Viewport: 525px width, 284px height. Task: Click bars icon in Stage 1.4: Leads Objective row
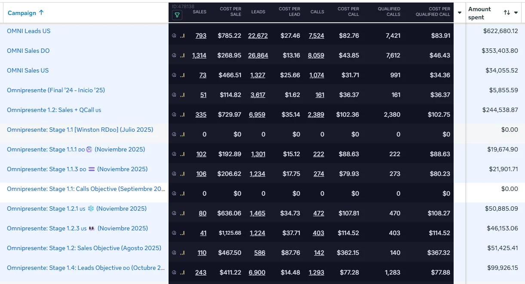[x=182, y=272]
